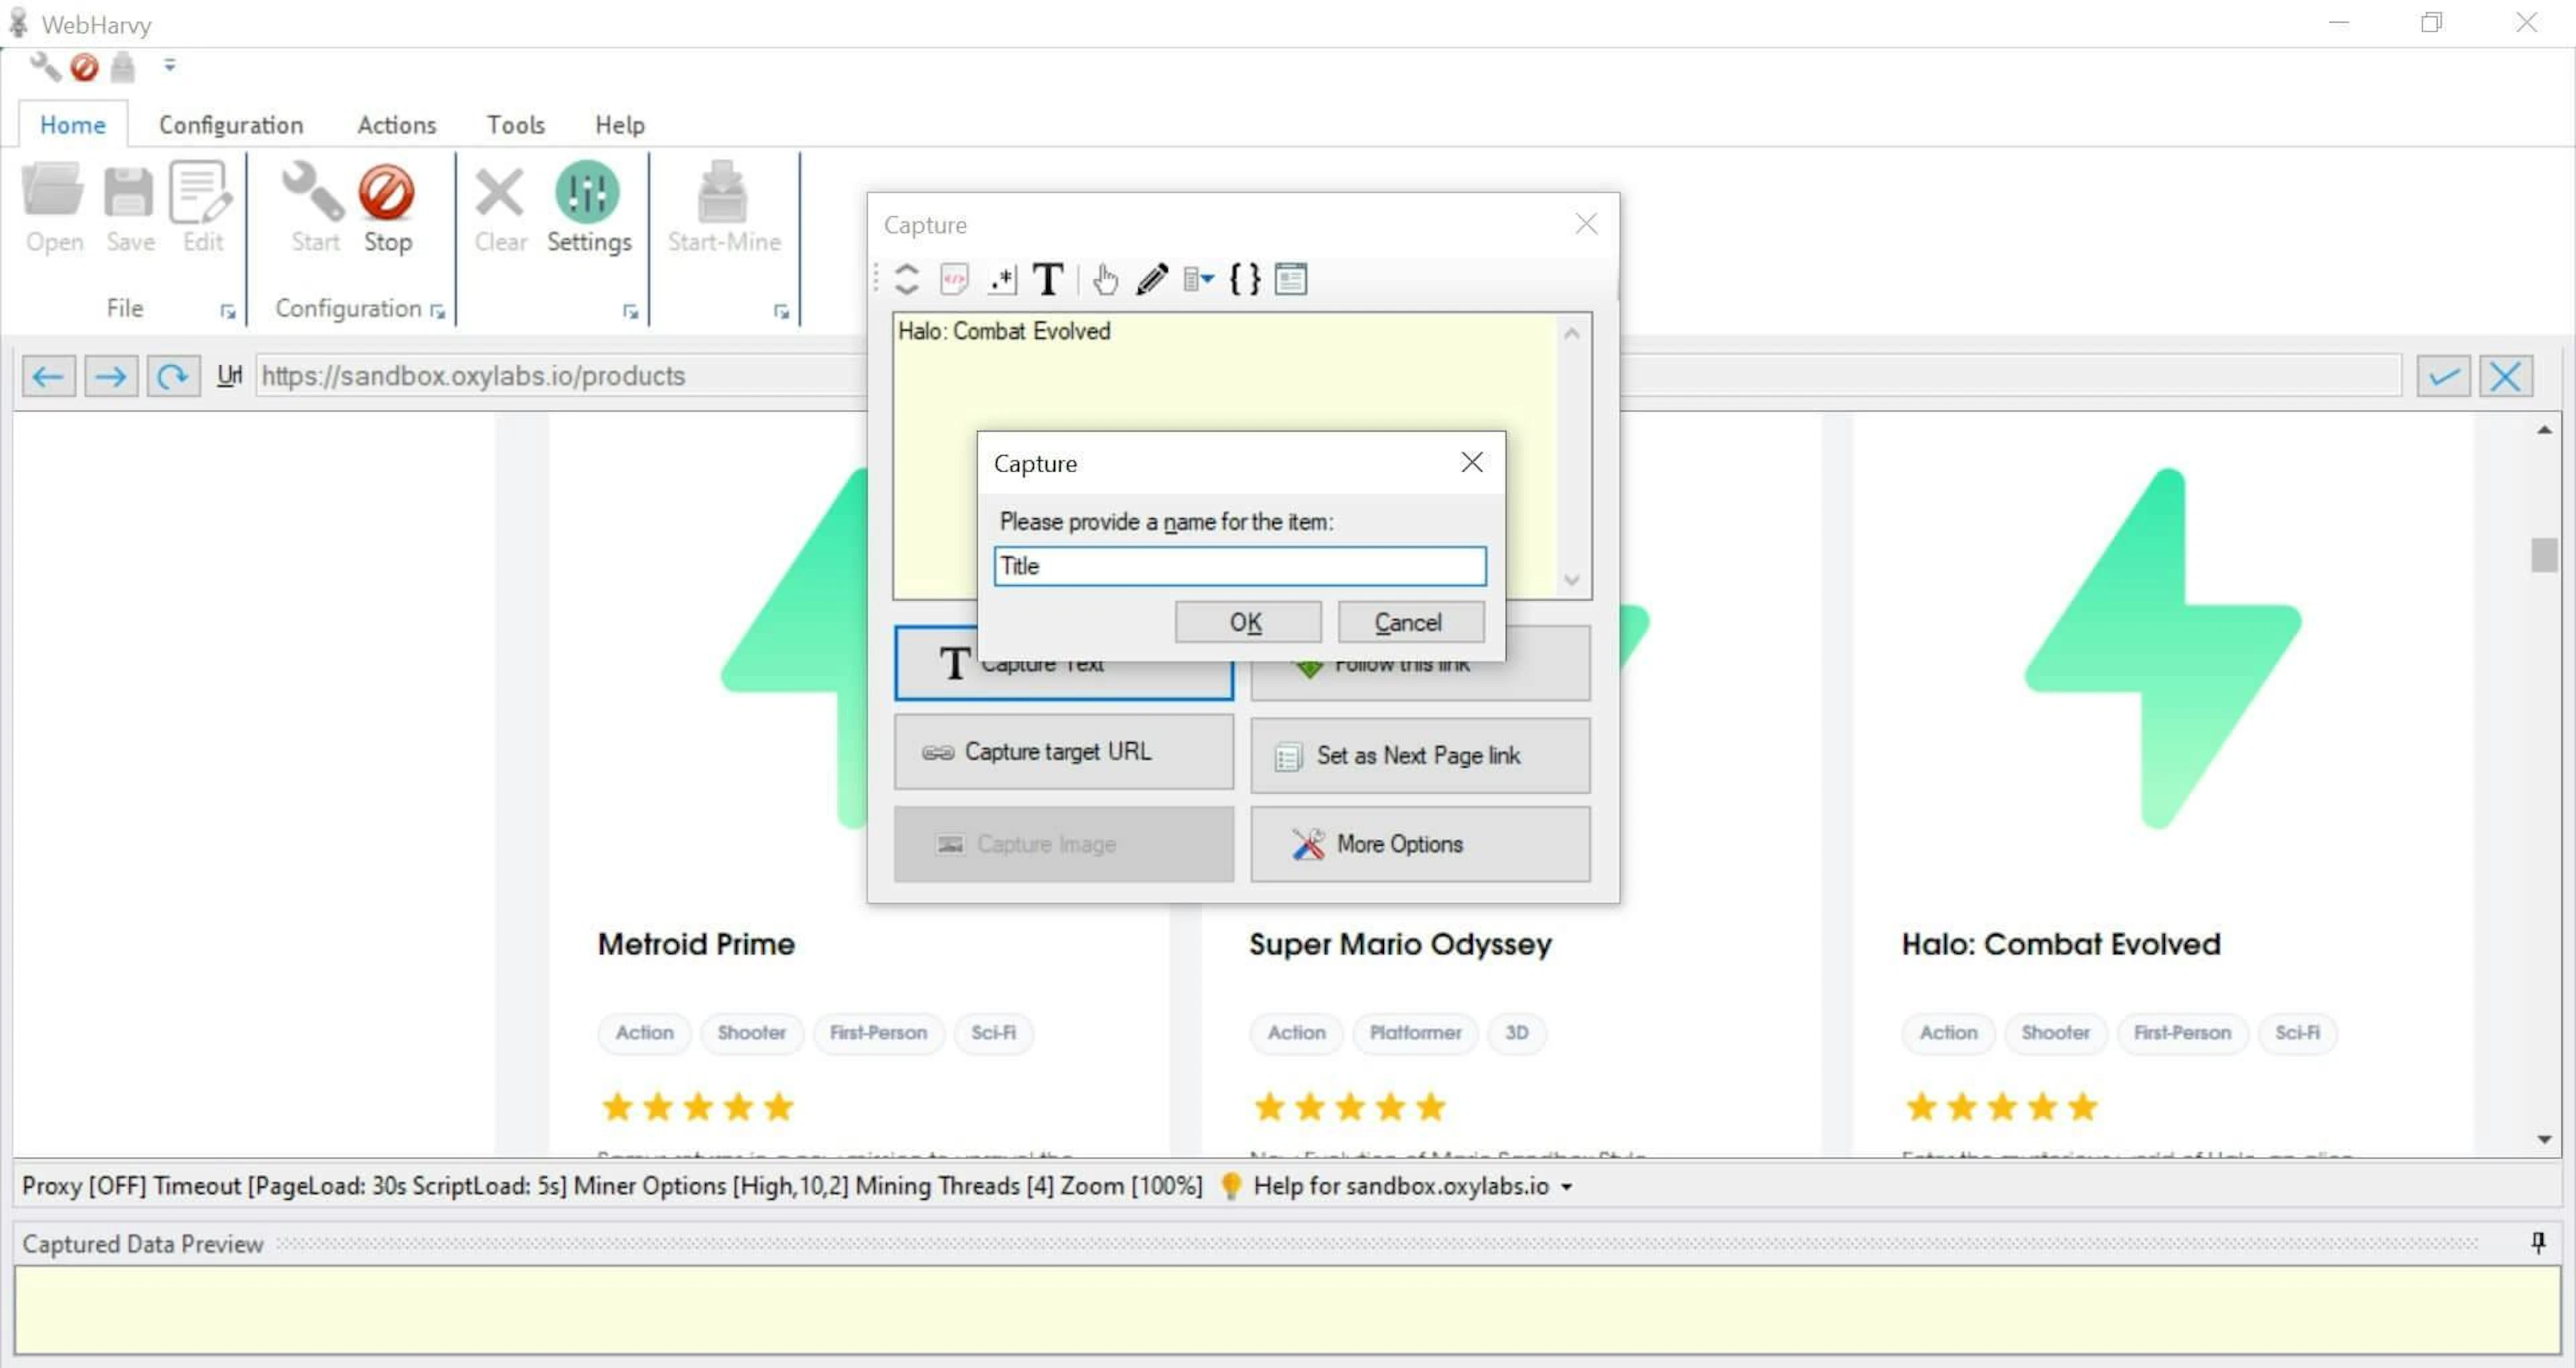
Task: Click the Edit ribbon button
Action: point(202,209)
